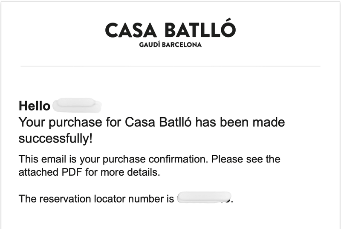Click the word GAUDÍ under the logo
Viewport: 341px width, 229px height.
point(149,45)
